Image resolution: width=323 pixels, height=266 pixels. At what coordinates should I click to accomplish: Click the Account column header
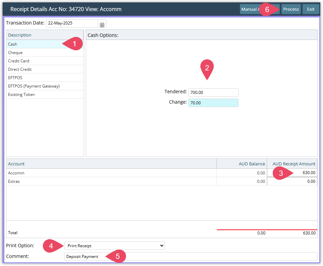111,164
